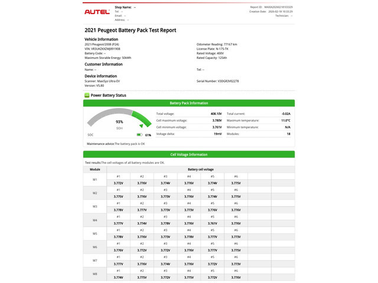Click the SOC battery level icon
This screenshot has width=378, height=283.
(139, 135)
